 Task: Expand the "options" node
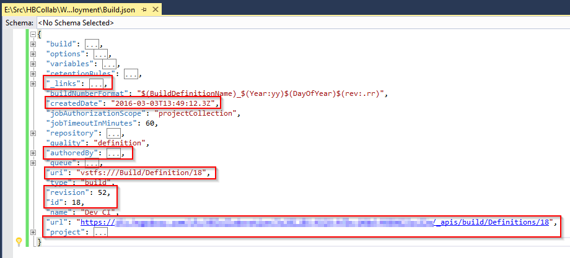click(x=33, y=54)
